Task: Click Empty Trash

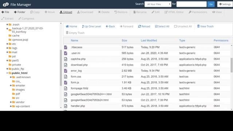Action: click(75, 33)
